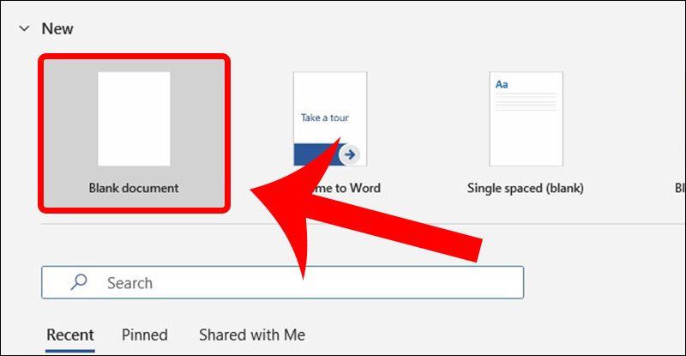Screen dimensions: 686x356
Task: Click the Take a tour text in thumbnail
Action: (324, 118)
